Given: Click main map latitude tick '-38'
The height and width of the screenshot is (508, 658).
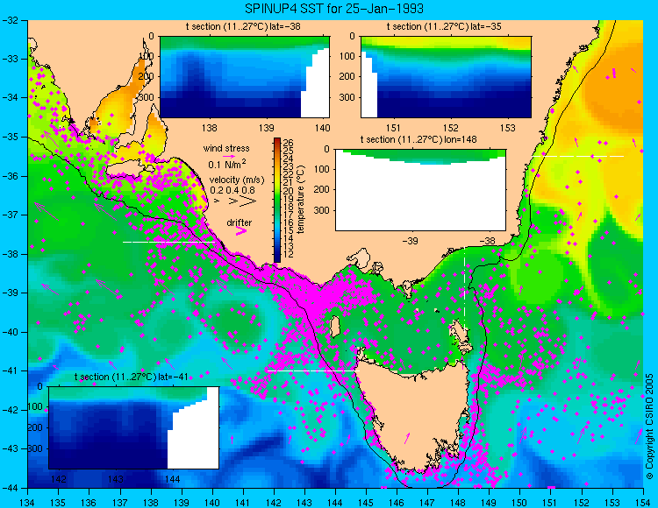Looking at the screenshot, I should click(x=10, y=254).
